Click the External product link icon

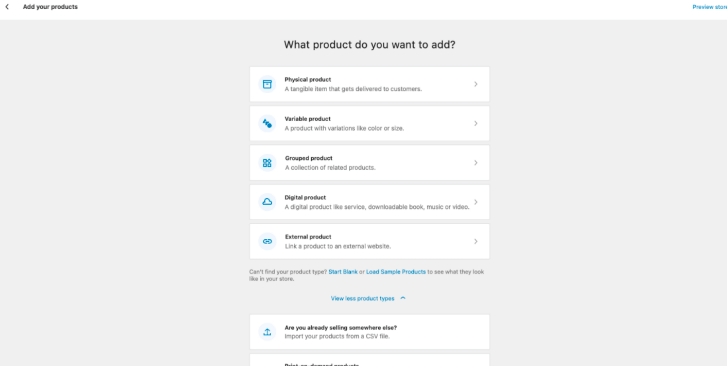267,241
